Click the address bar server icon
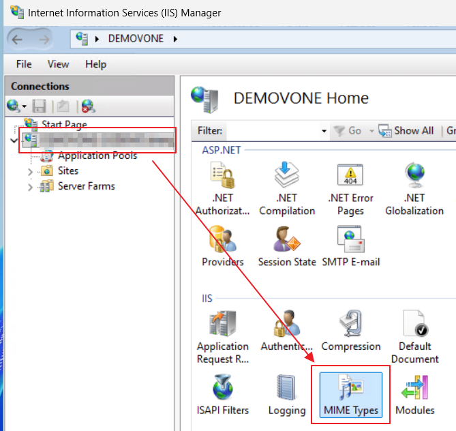Image resolution: width=456 pixels, height=431 pixels. (82, 39)
